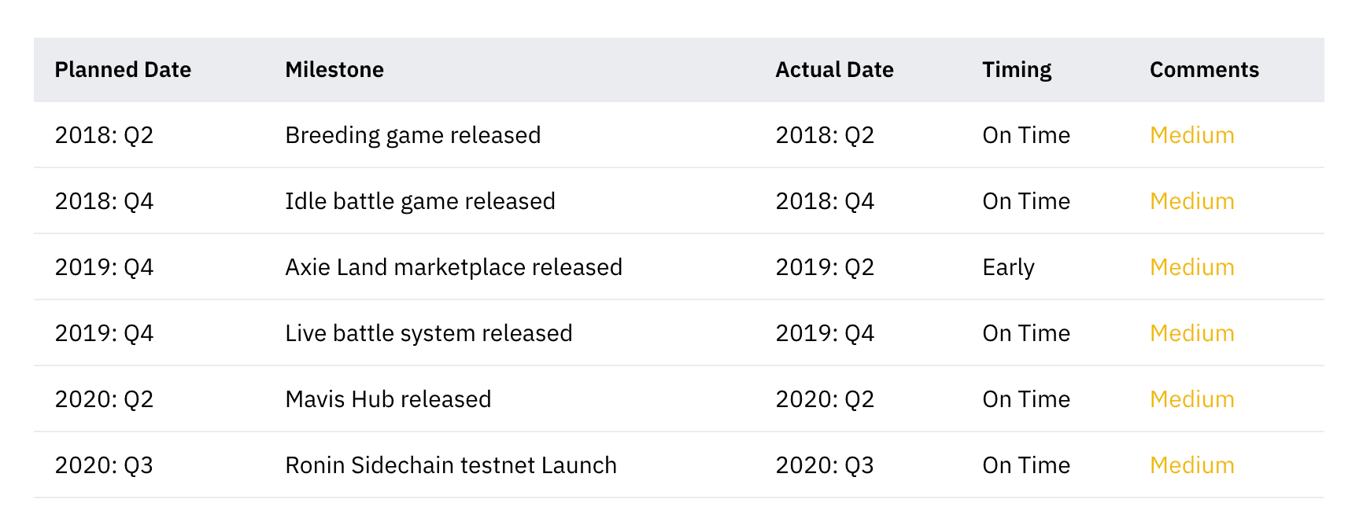
Task: Click the Timing column header
Action: (x=1017, y=70)
